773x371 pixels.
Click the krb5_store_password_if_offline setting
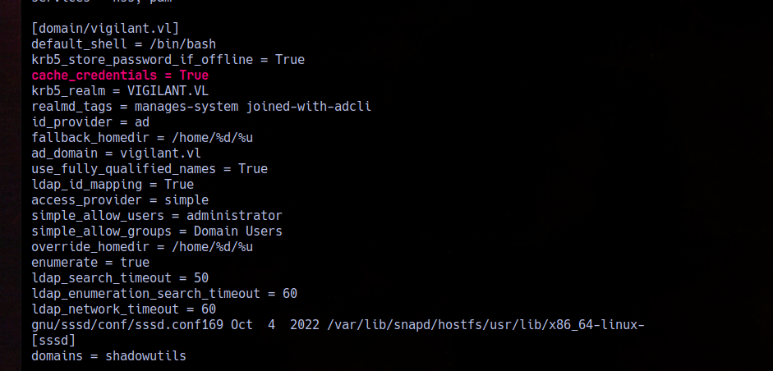tap(168, 60)
